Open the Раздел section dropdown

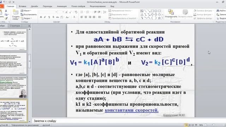[26, 18]
